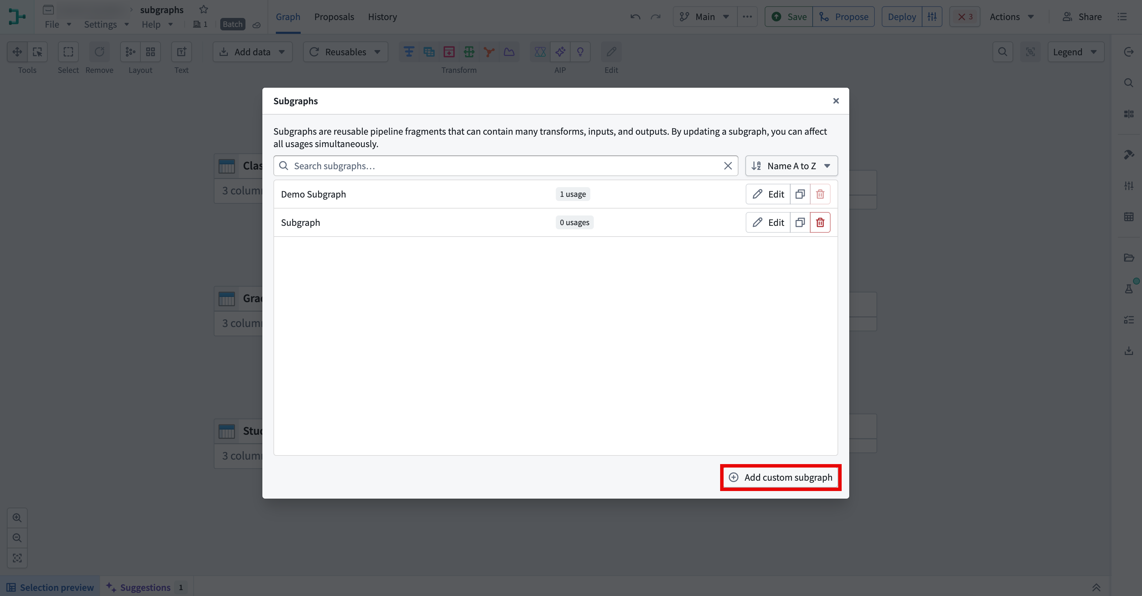Open the Settings menu
Image resolution: width=1142 pixels, height=596 pixels.
[x=106, y=25]
